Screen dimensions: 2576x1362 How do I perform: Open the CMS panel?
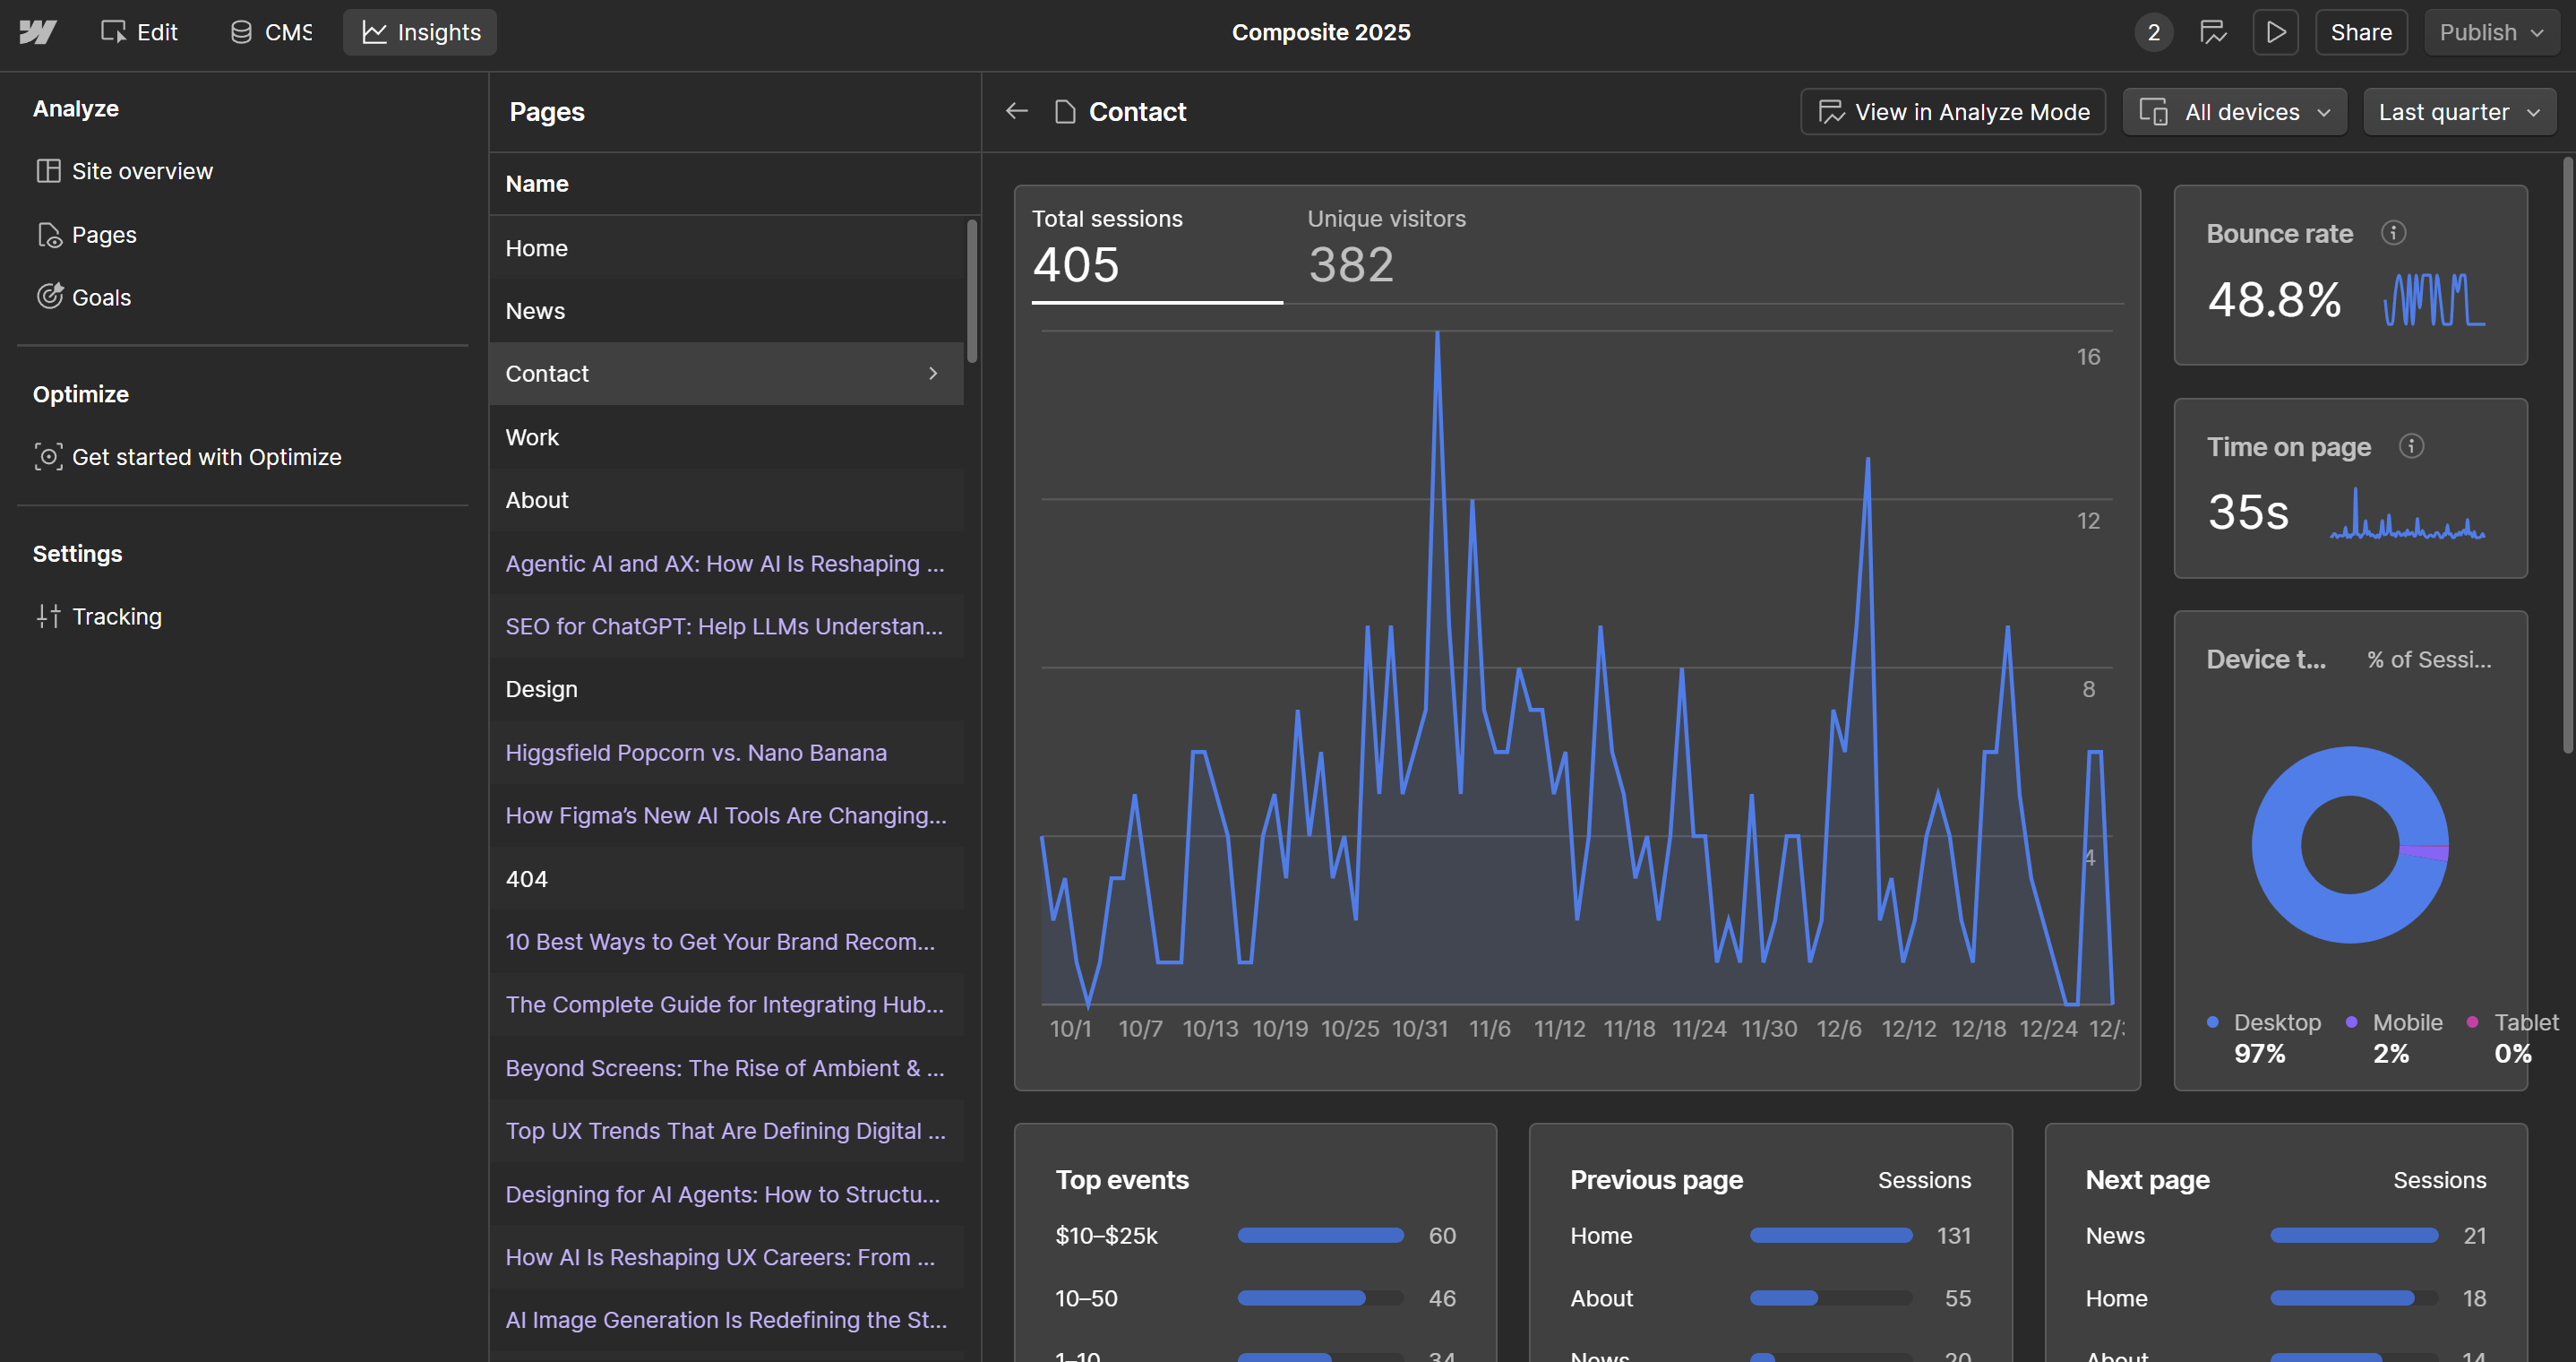coord(268,32)
